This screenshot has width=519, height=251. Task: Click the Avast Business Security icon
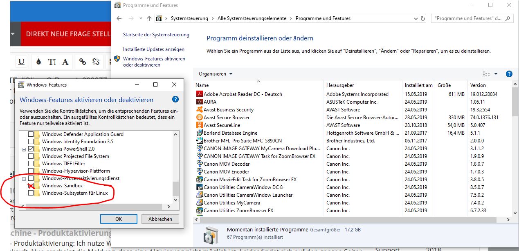pyautogui.click(x=200, y=109)
